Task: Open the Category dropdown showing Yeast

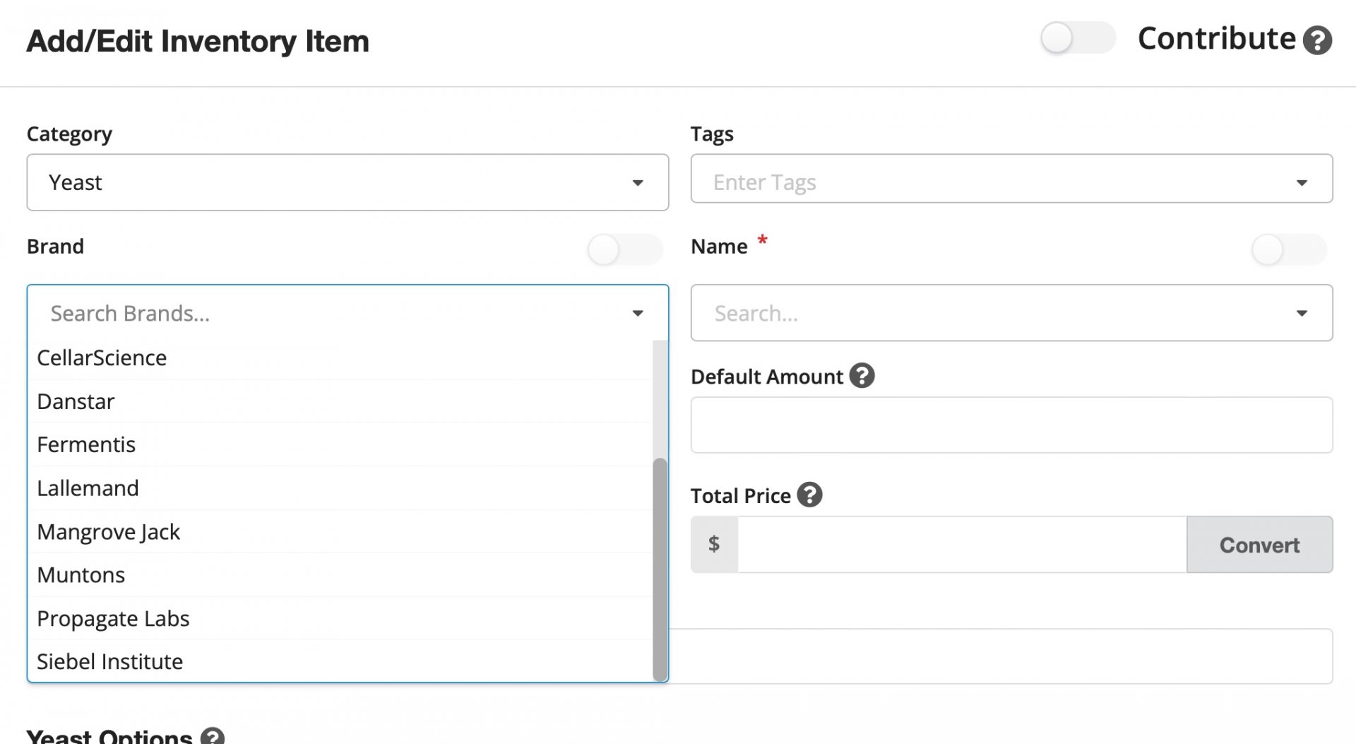Action: point(347,182)
